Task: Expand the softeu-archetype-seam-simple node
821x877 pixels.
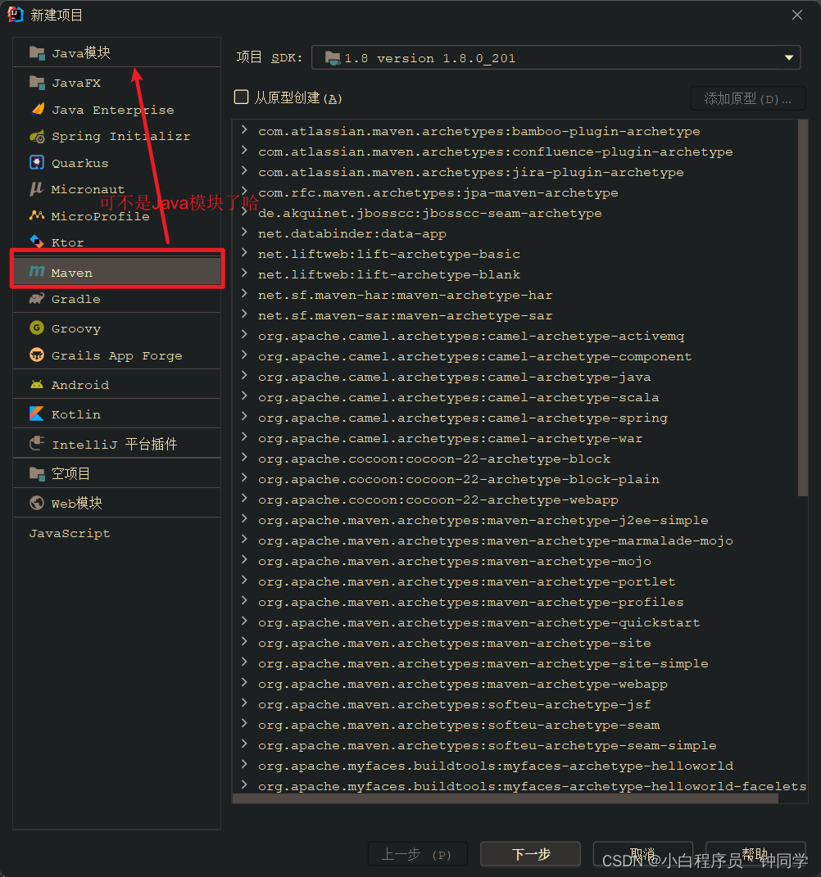Action: coord(244,744)
